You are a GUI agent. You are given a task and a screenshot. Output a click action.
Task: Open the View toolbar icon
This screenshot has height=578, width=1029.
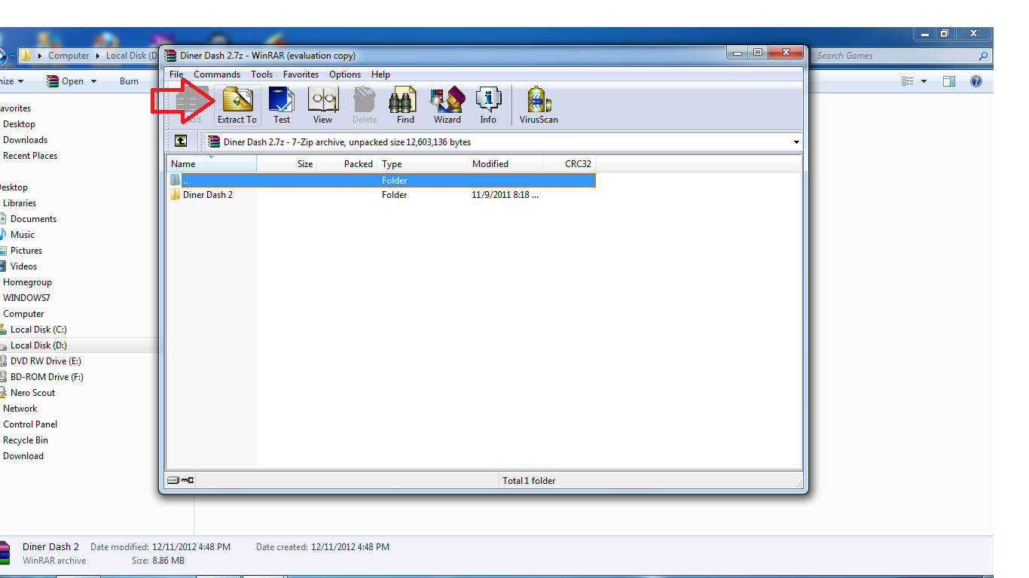322,105
